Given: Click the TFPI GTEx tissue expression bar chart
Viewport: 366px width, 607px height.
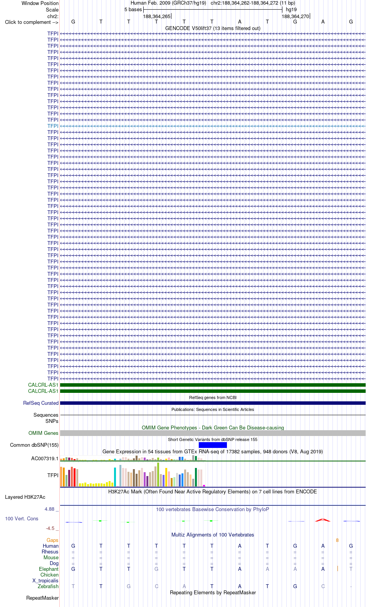Looking at the screenshot, I should point(133,475).
